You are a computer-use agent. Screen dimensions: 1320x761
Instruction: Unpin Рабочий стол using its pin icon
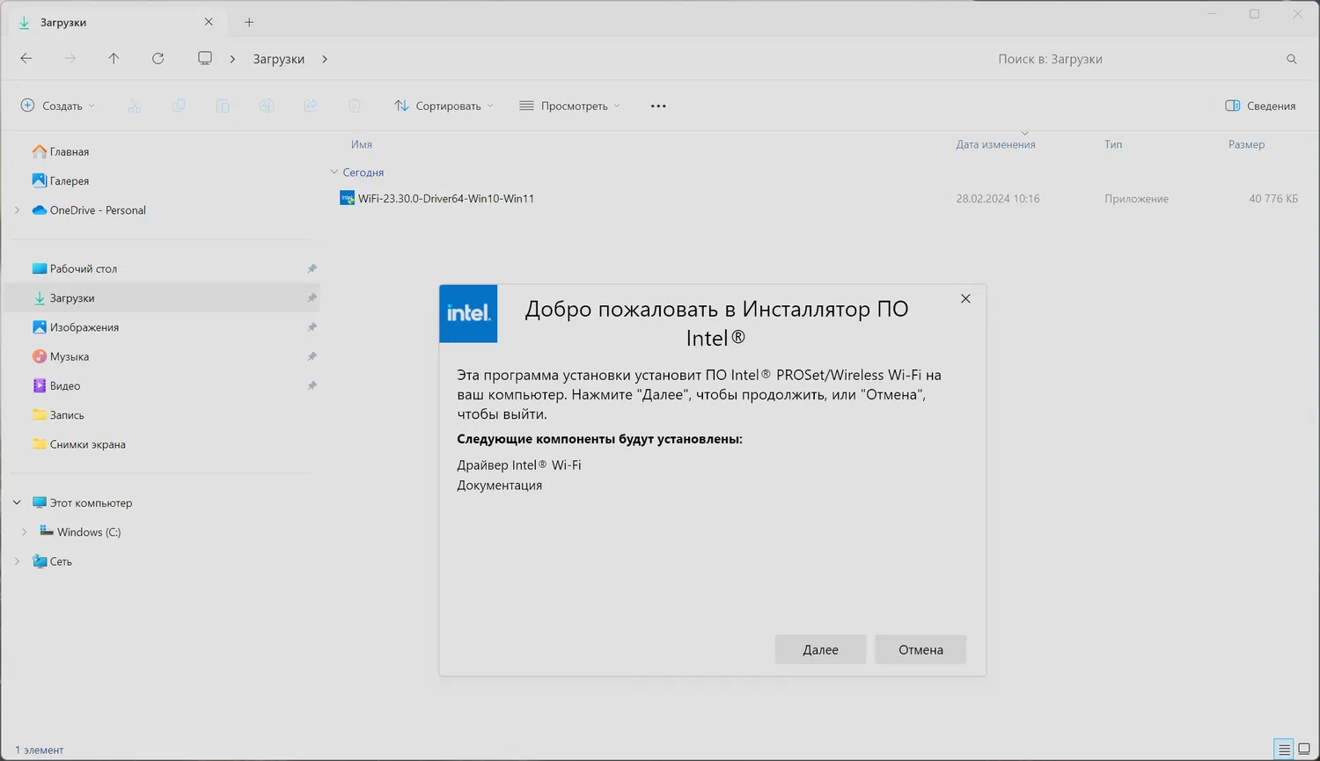(312, 268)
